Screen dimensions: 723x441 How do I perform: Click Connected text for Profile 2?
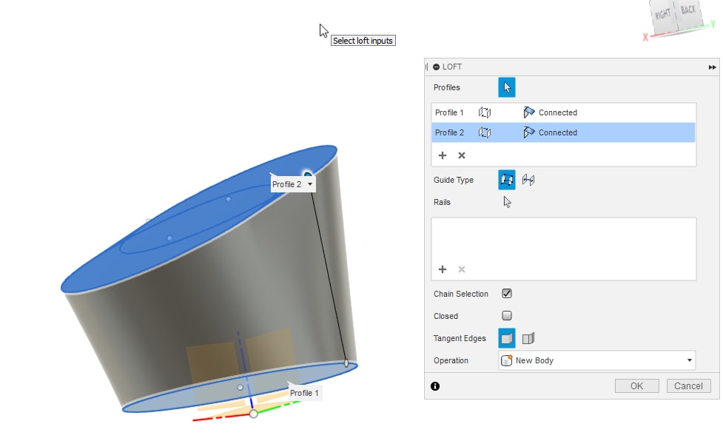point(558,132)
